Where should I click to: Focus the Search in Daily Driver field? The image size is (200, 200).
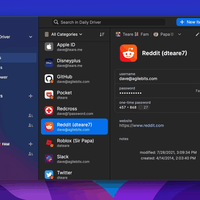(108, 22)
